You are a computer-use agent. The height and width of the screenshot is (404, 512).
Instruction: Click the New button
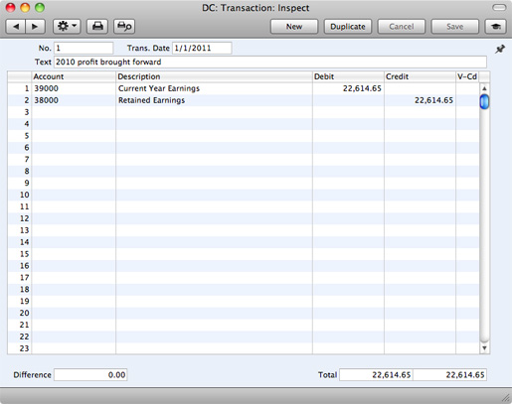(x=294, y=27)
